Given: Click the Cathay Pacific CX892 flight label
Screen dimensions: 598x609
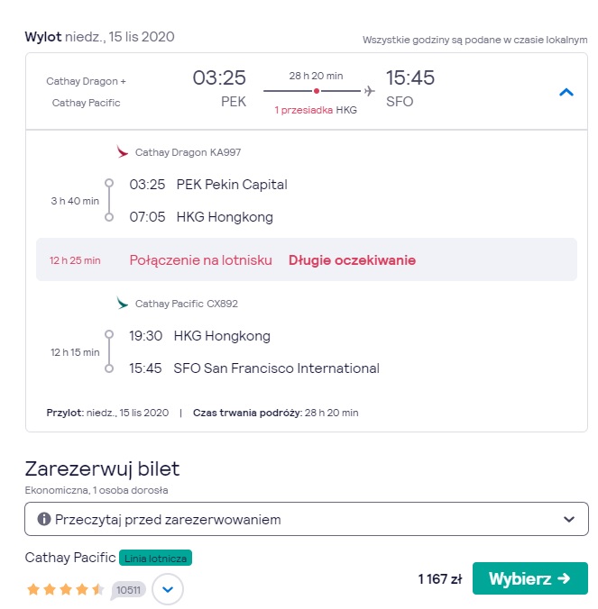Looking at the screenshot, I should pos(186,304).
